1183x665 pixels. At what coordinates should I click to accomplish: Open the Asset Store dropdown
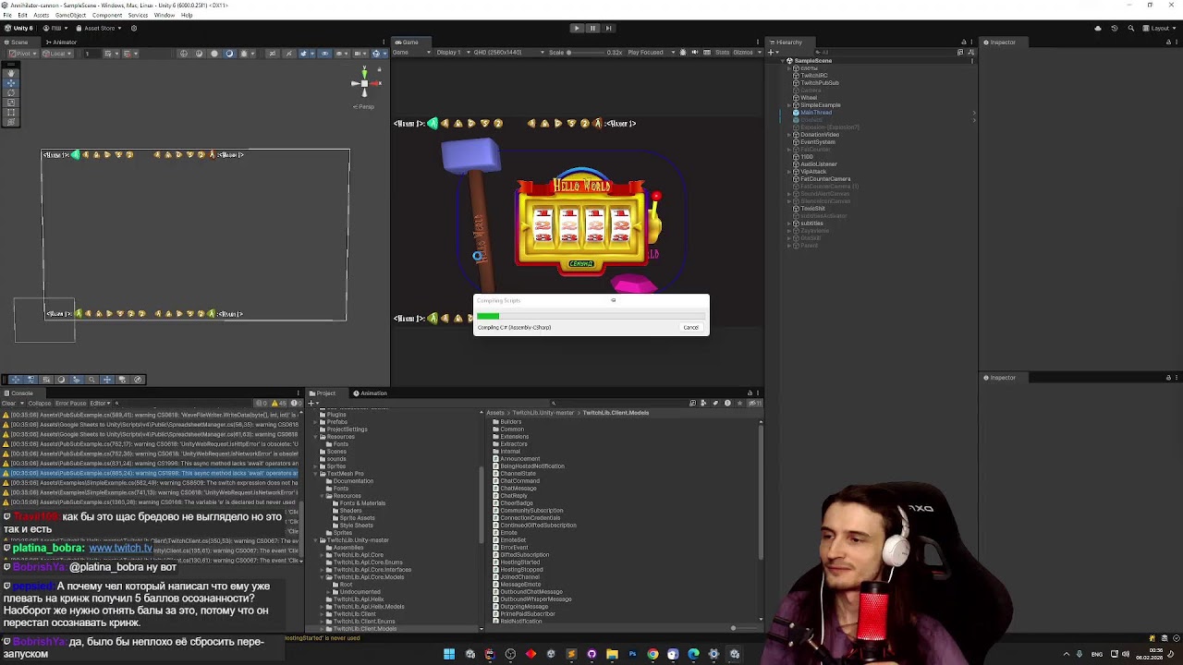tap(101, 28)
